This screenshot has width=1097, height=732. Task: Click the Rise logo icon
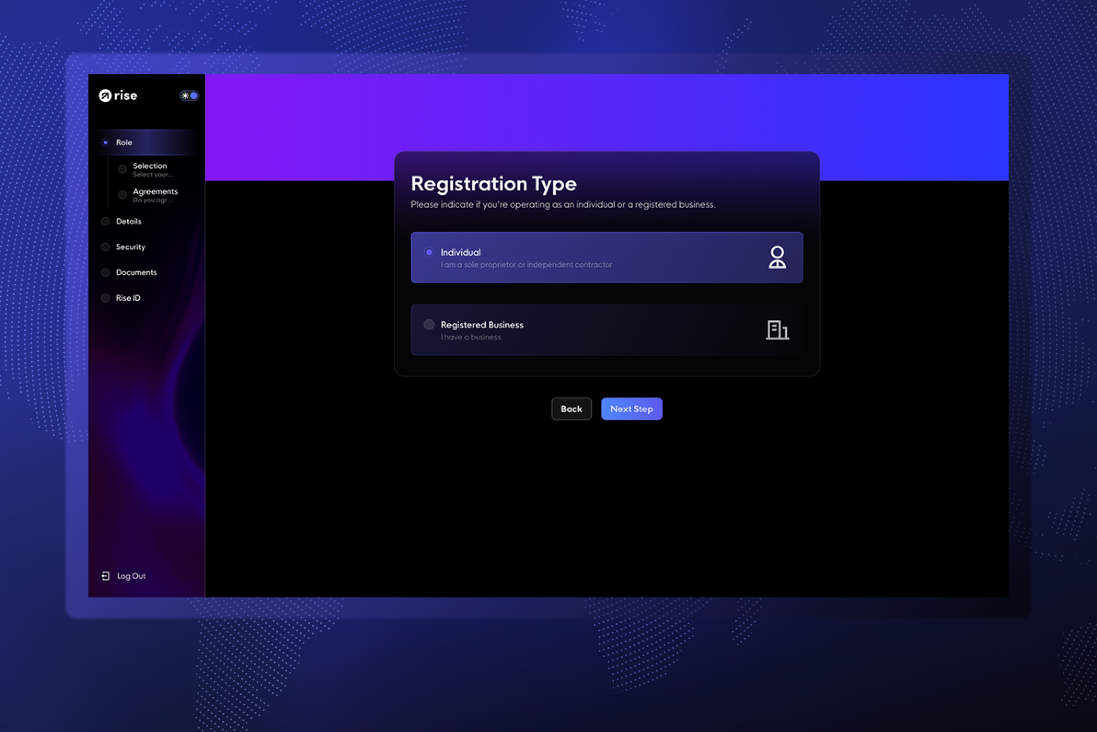105,96
